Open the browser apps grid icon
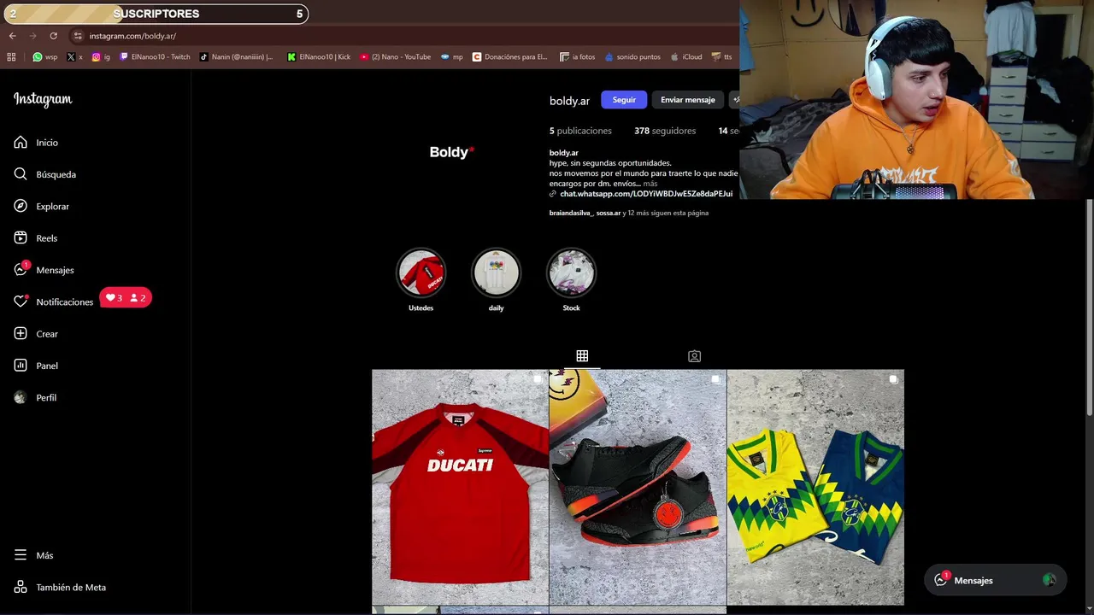Screen dimensions: 1094x615 pos(11,57)
